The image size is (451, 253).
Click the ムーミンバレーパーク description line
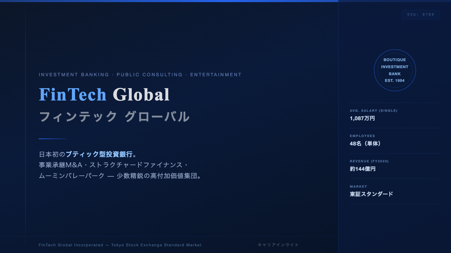pyautogui.click(x=120, y=176)
